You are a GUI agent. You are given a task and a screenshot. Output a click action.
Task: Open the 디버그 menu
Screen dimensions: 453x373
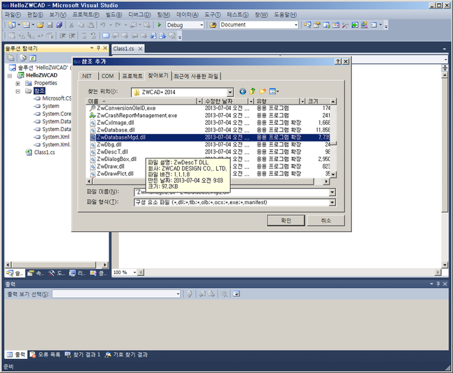coord(139,15)
